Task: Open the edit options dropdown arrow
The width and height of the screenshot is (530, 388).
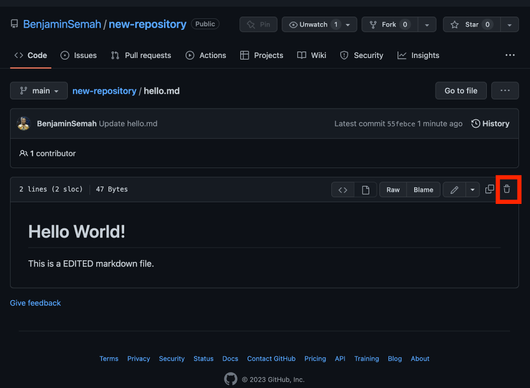Action: [472, 190]
